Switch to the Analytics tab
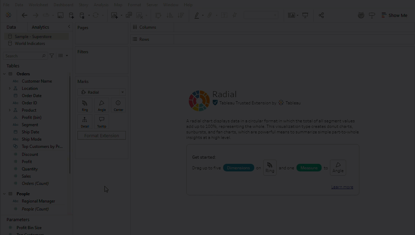The image size is (415, 235). click(x=40, y=27)
